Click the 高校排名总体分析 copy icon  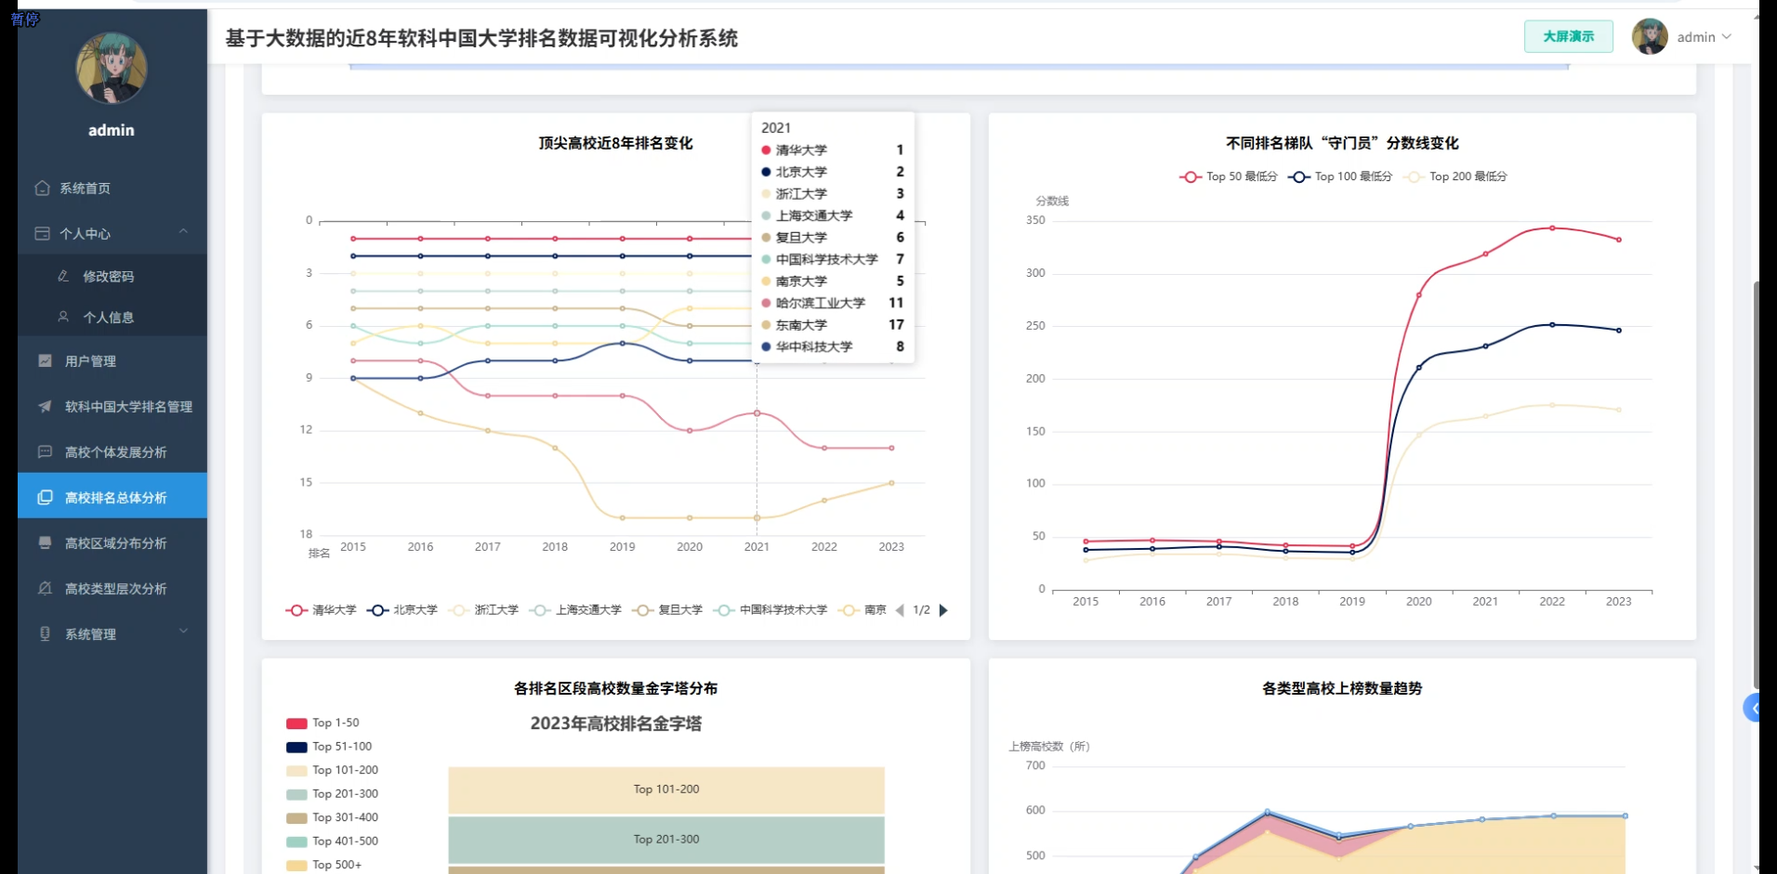pyautogui.click(x=45, y=497)
